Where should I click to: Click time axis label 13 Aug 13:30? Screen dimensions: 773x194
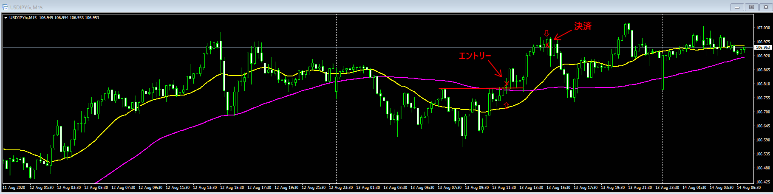pos(531,188)
